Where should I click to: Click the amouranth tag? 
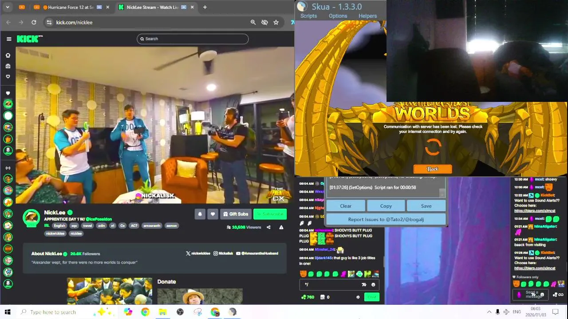coord(152,226)
